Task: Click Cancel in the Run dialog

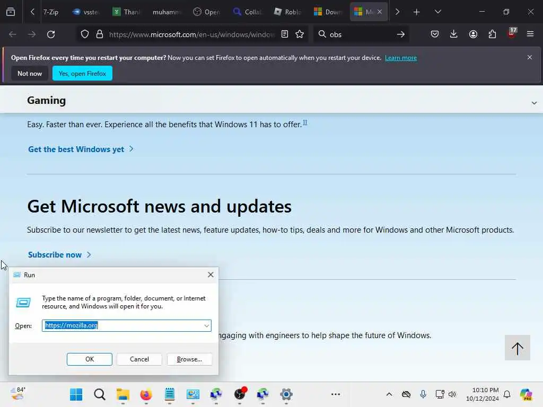Action: (139, 359)
